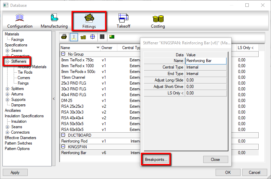Image resolution: width=271 pixels, height=179 pixels.
Task: Click the Apply button
Action: (x=15, y=173)
